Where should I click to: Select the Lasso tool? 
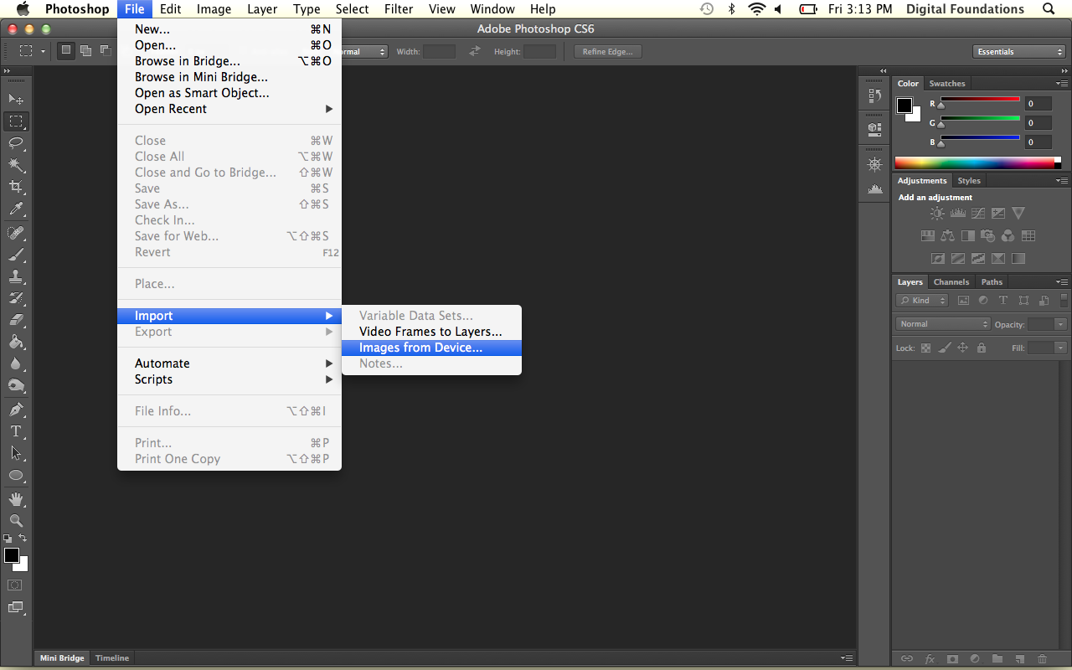16,143
